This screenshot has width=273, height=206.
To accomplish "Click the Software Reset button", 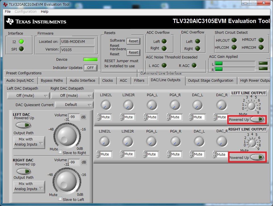I will click(133, 41).
